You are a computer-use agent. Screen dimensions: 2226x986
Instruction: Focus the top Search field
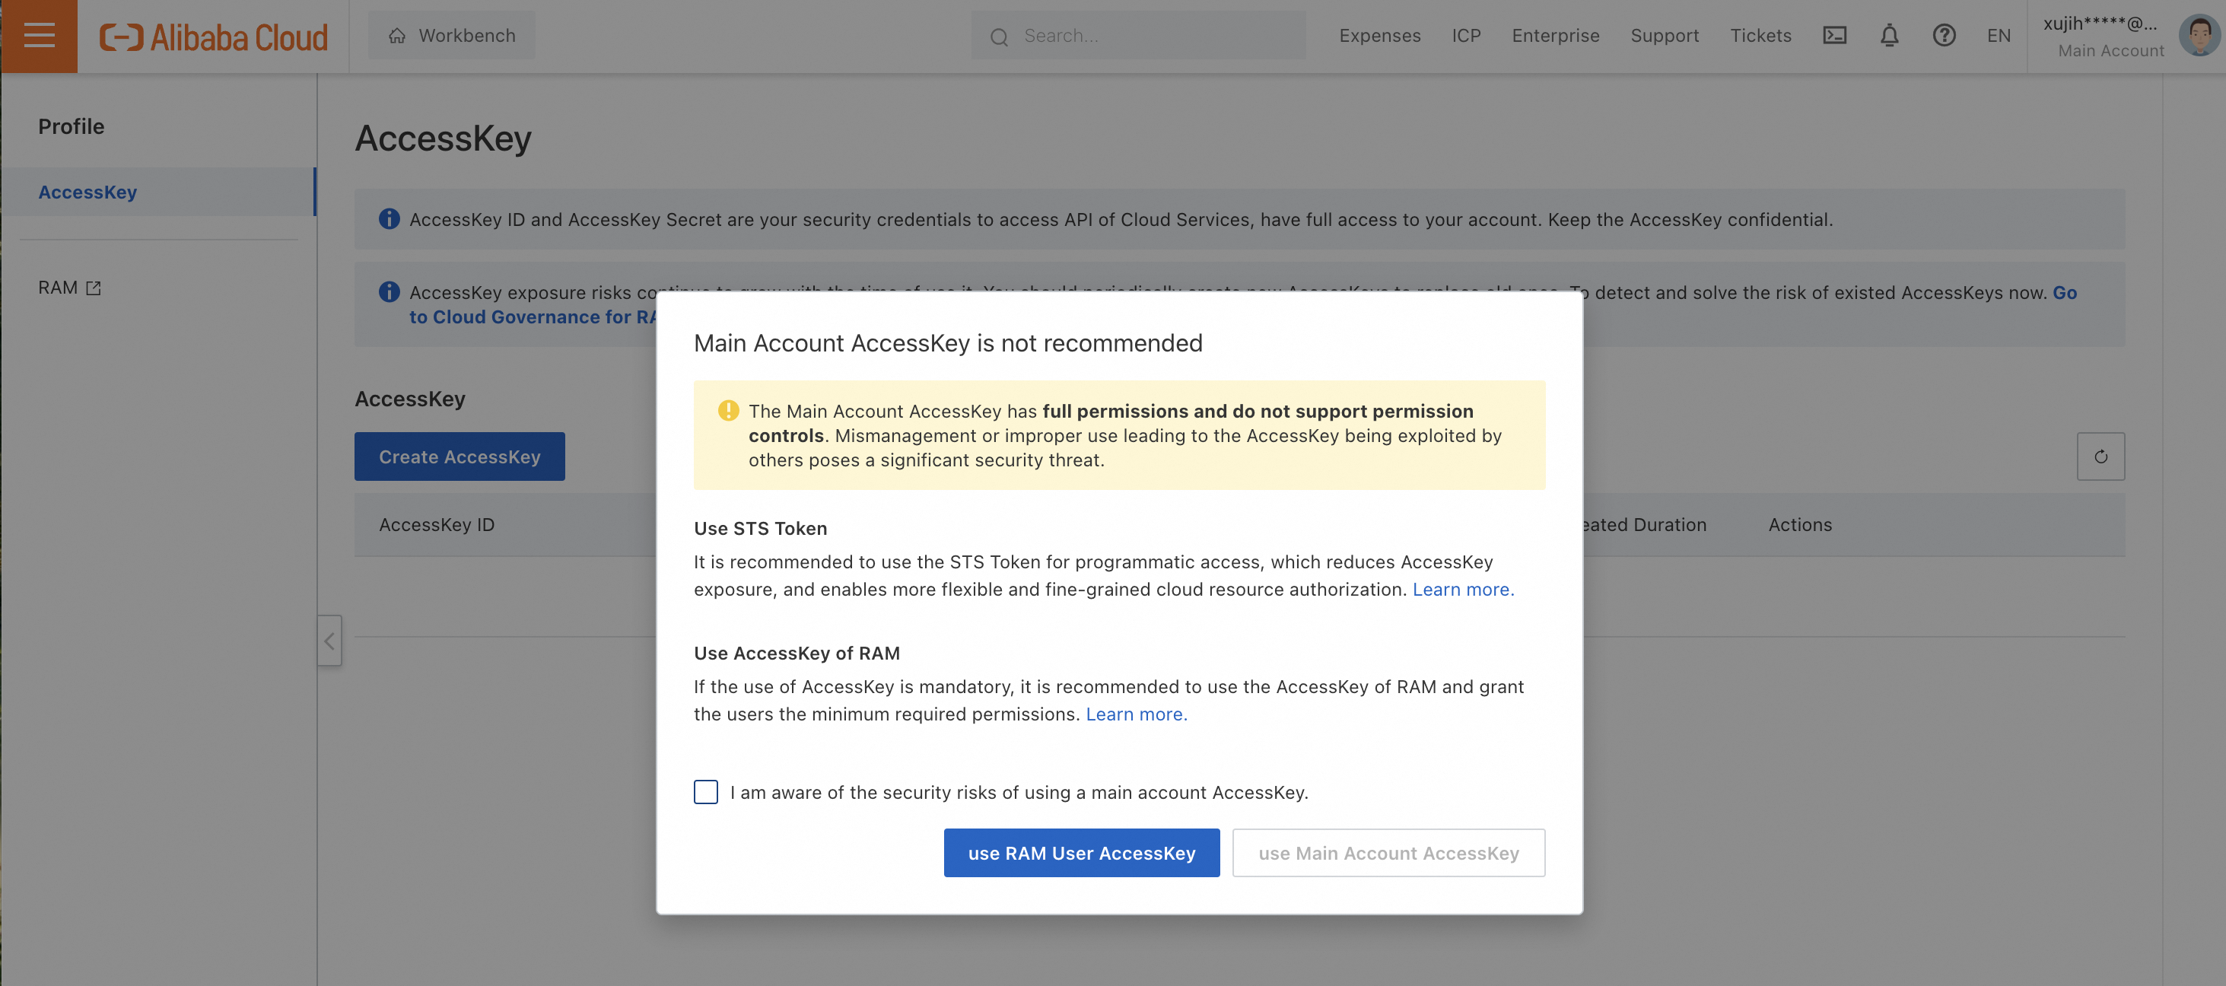(1138, 36)
